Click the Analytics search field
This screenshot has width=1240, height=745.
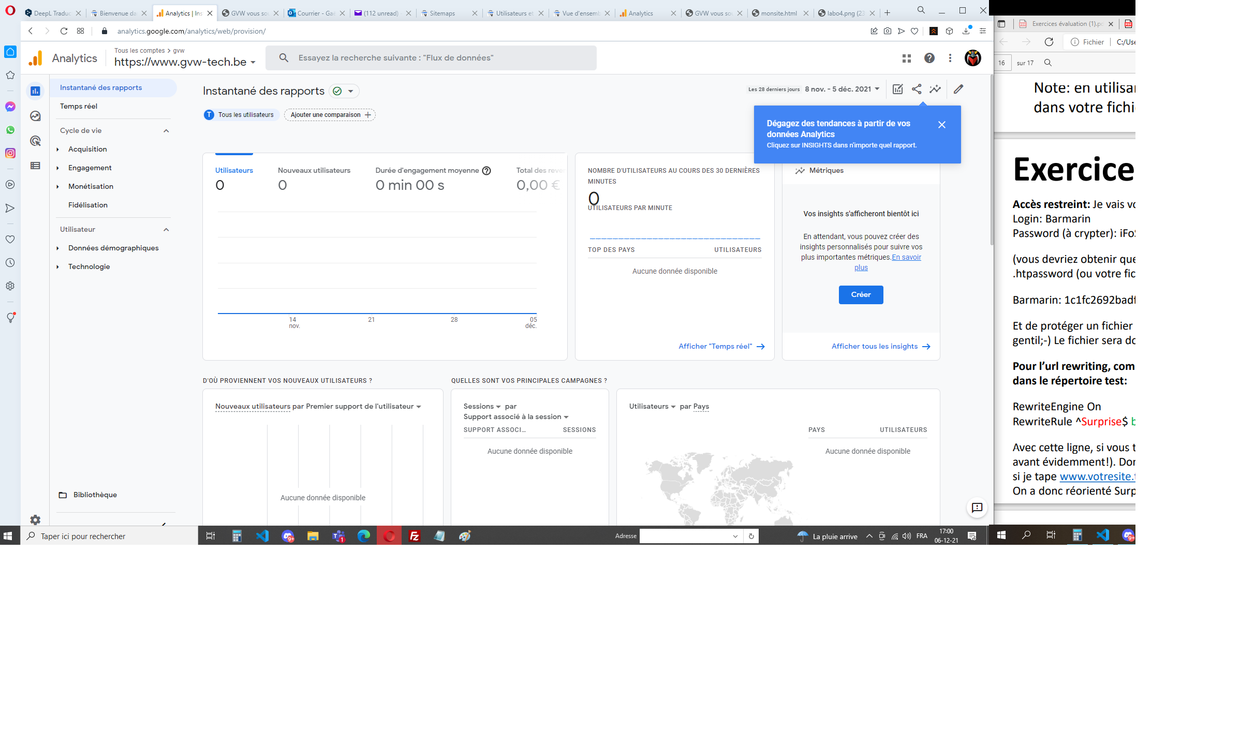(431, 58)
